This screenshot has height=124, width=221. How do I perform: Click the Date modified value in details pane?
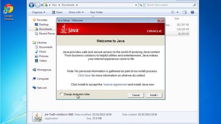[x=102, y=115]
